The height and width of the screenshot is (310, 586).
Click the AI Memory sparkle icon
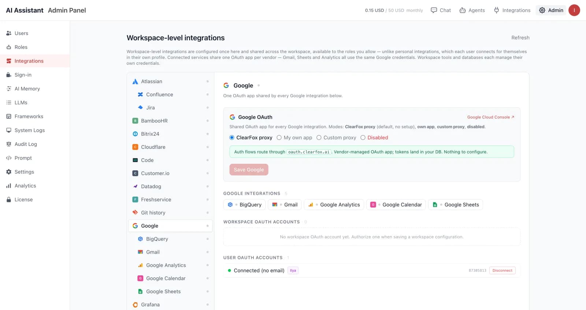9,89
